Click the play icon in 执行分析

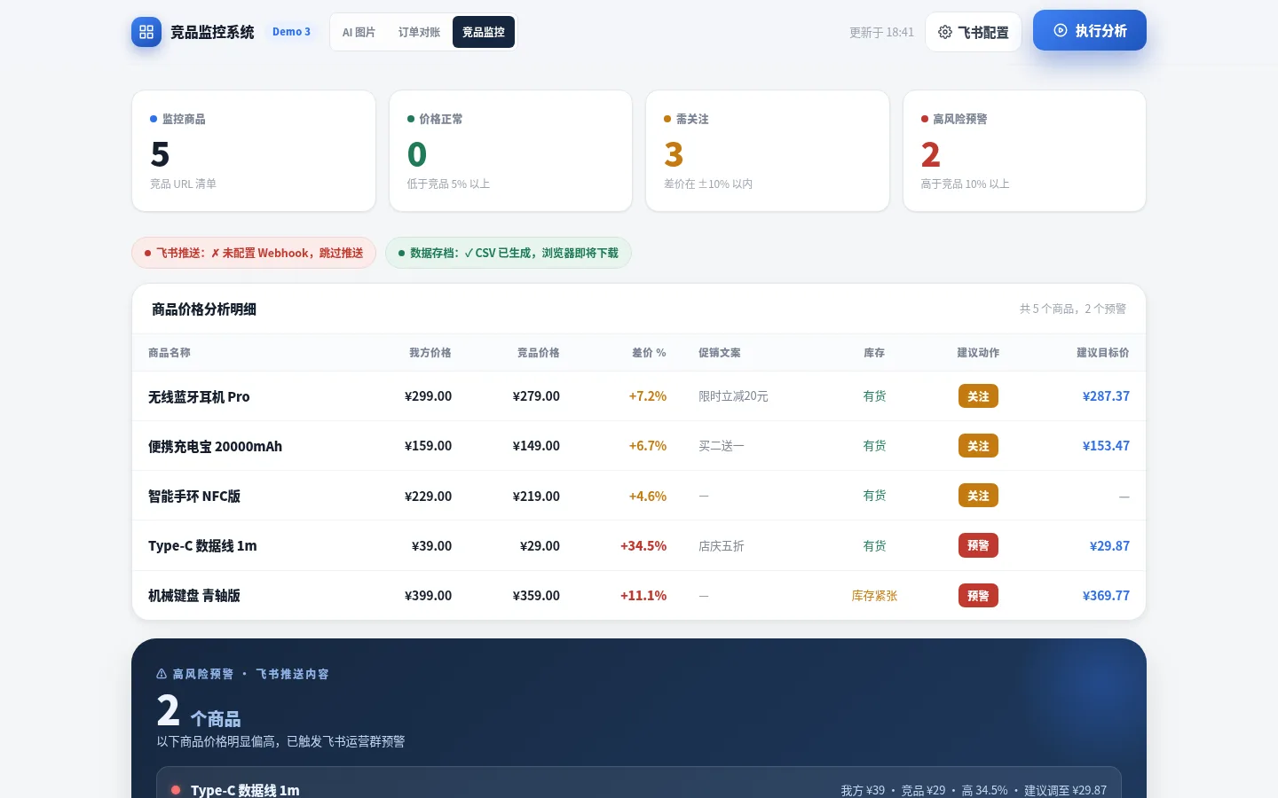click(1061, 30)
